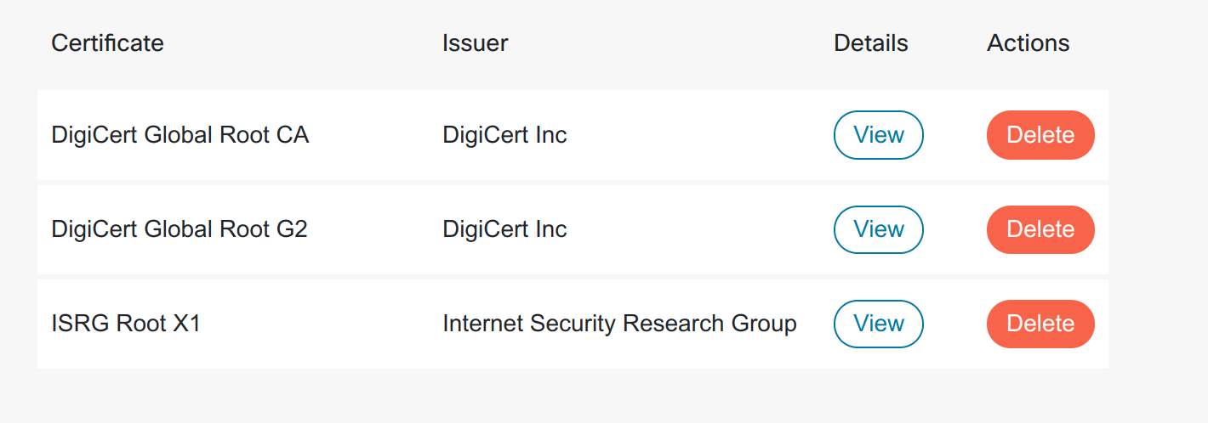Click the Internet Security Research Group issuer
This screenshot has height=423, width=1208.
click(619, 324)
